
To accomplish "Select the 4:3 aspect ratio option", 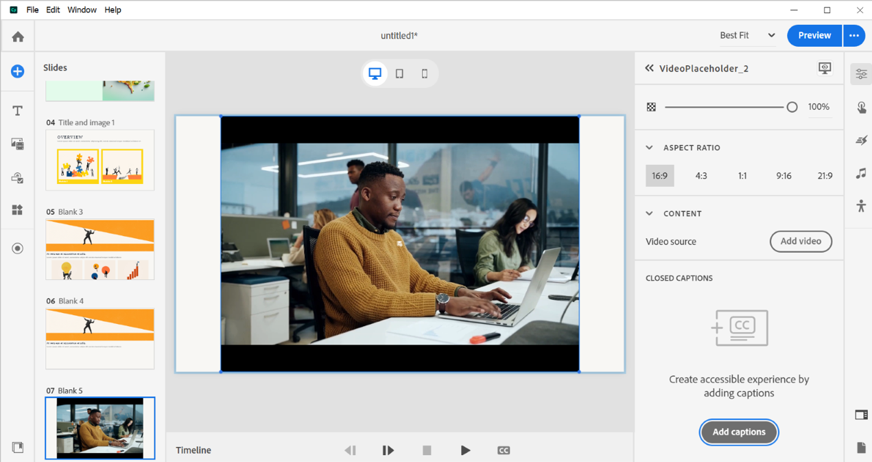I will (701, 176).
